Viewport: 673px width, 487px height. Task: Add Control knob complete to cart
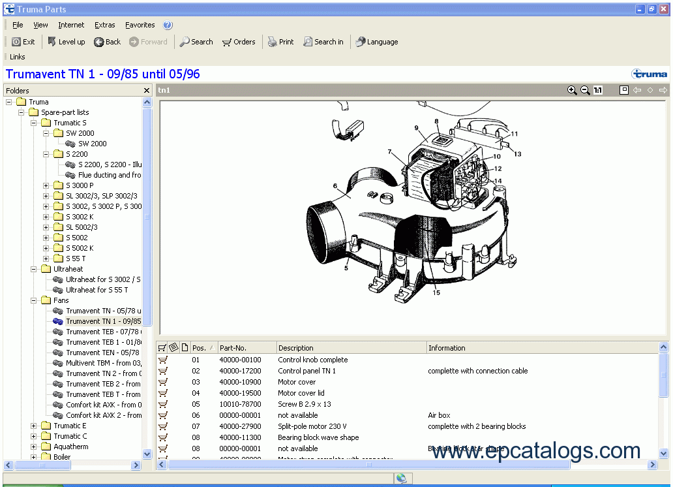coord(163,360)
